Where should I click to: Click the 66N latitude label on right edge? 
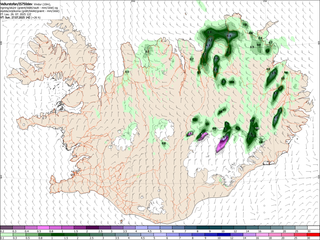[319, 43]
